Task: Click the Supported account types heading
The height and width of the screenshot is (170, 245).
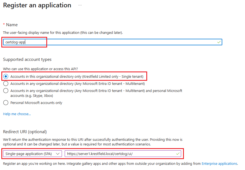Action: (x=27, y=59)
